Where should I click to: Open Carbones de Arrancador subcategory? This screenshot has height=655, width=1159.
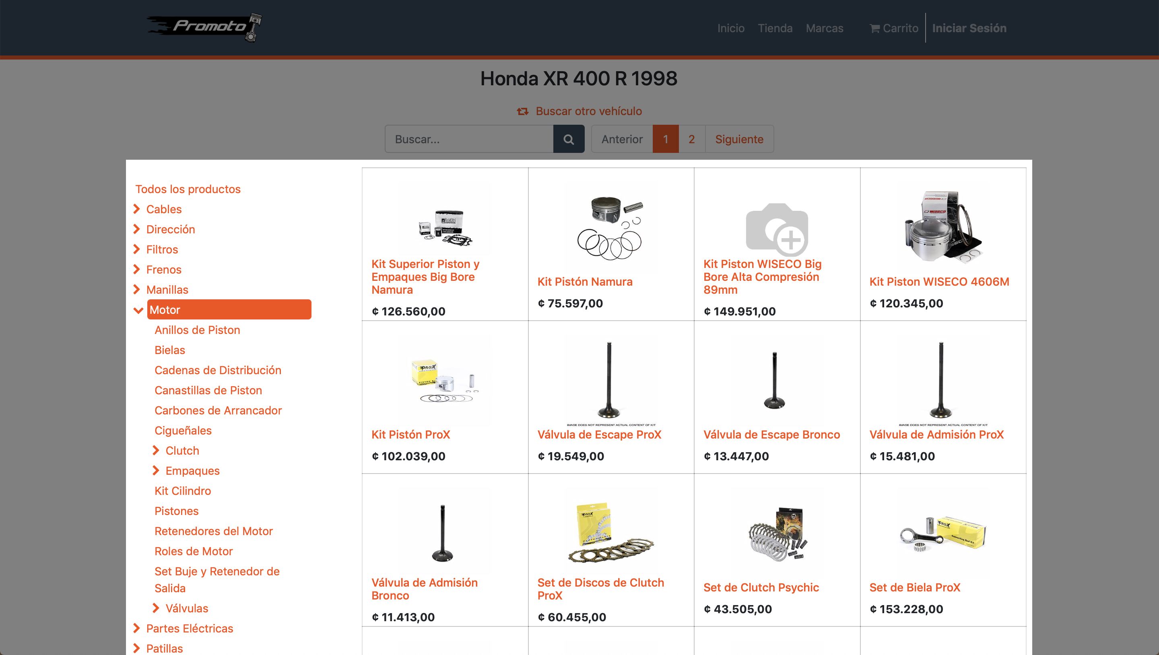[218, 410]
